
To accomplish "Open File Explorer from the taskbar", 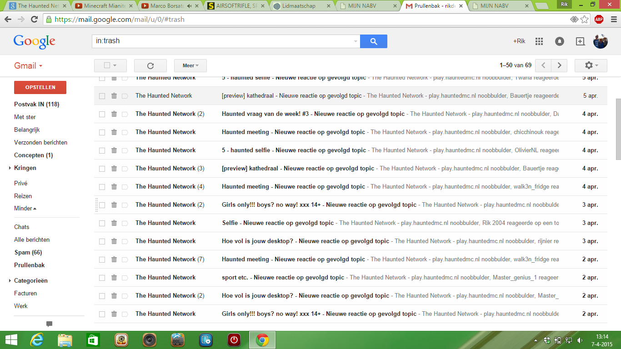I will (x=65, y=340).
